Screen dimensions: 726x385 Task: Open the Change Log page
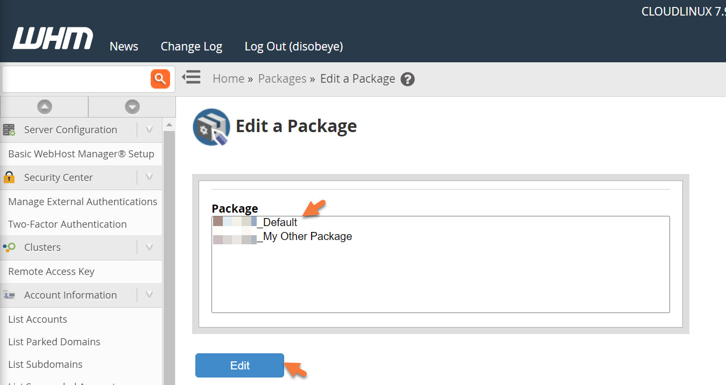click(192, 46)
